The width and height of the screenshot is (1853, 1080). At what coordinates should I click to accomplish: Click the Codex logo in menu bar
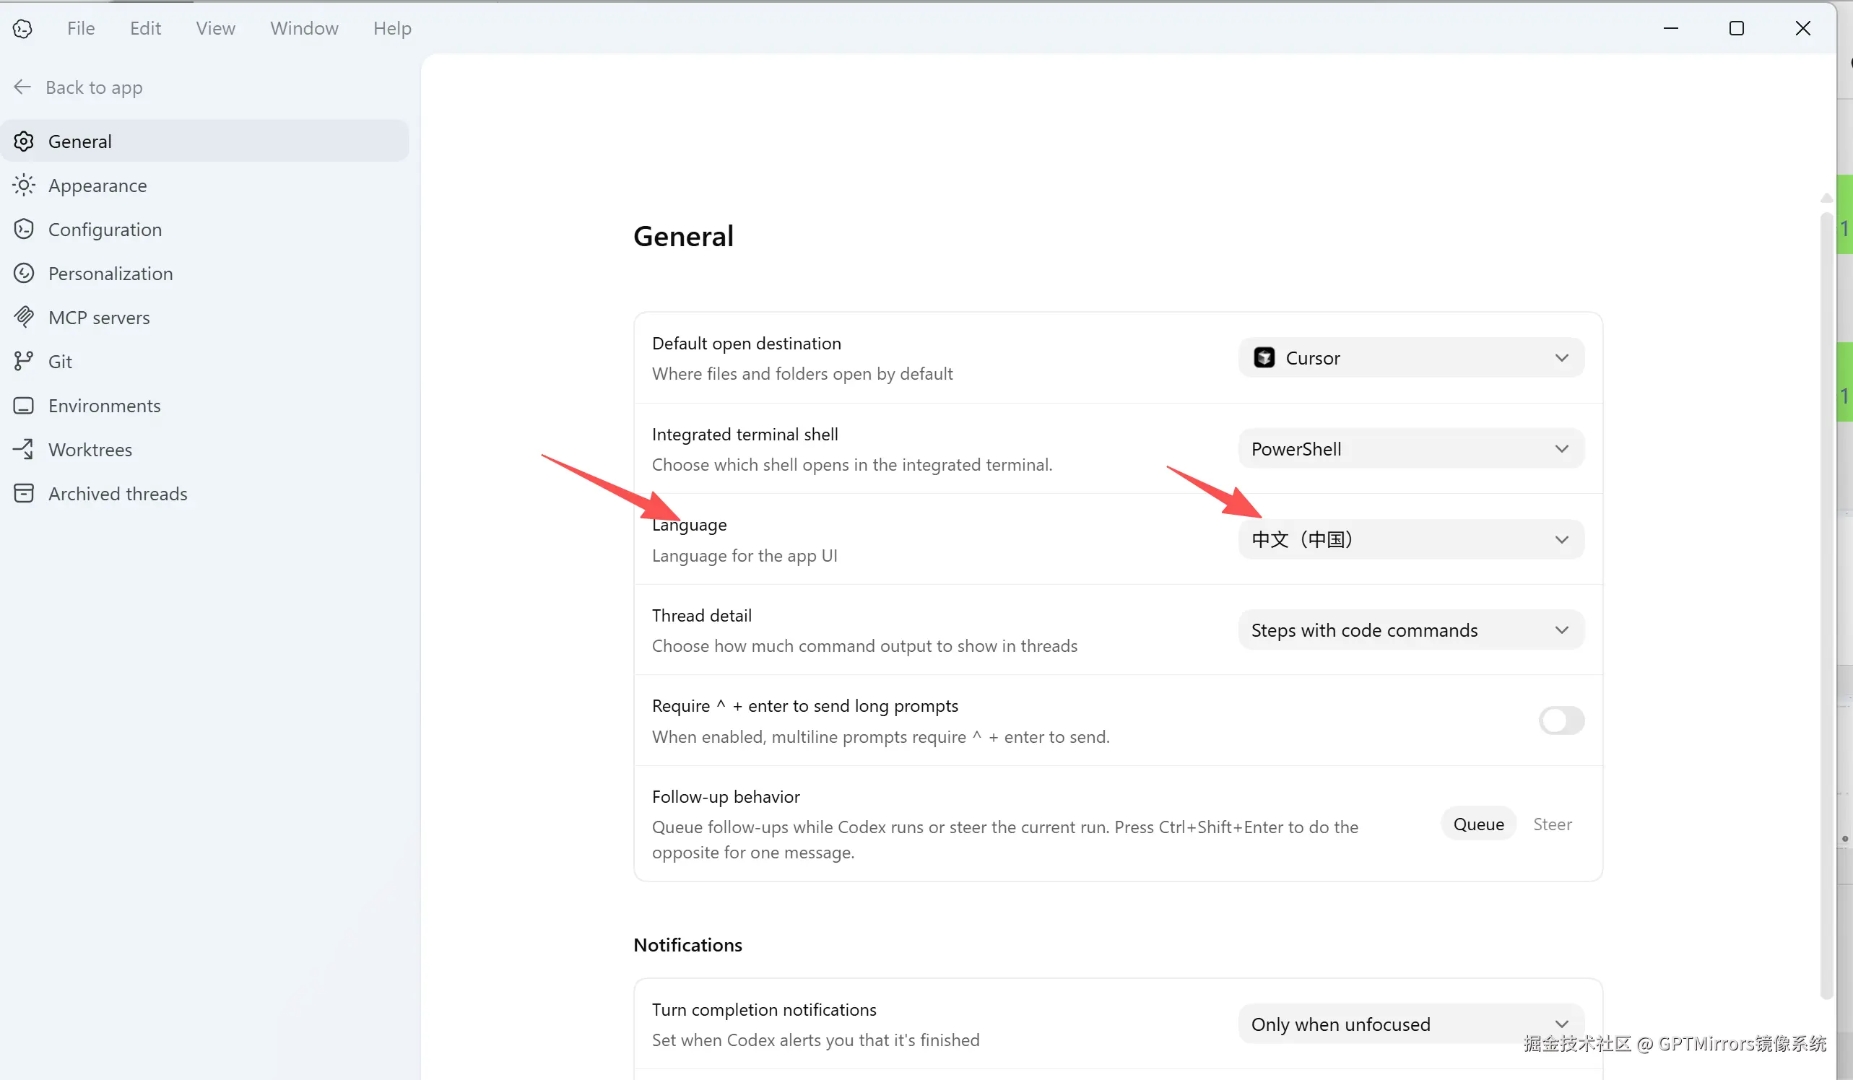[23, 29]
